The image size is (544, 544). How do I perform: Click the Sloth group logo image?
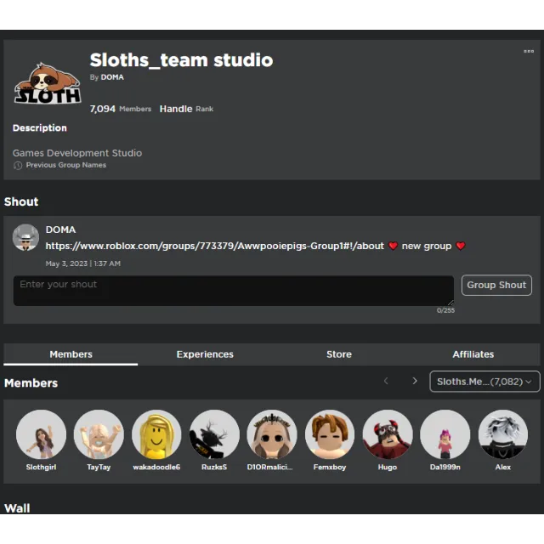click(x=48, y=84)
